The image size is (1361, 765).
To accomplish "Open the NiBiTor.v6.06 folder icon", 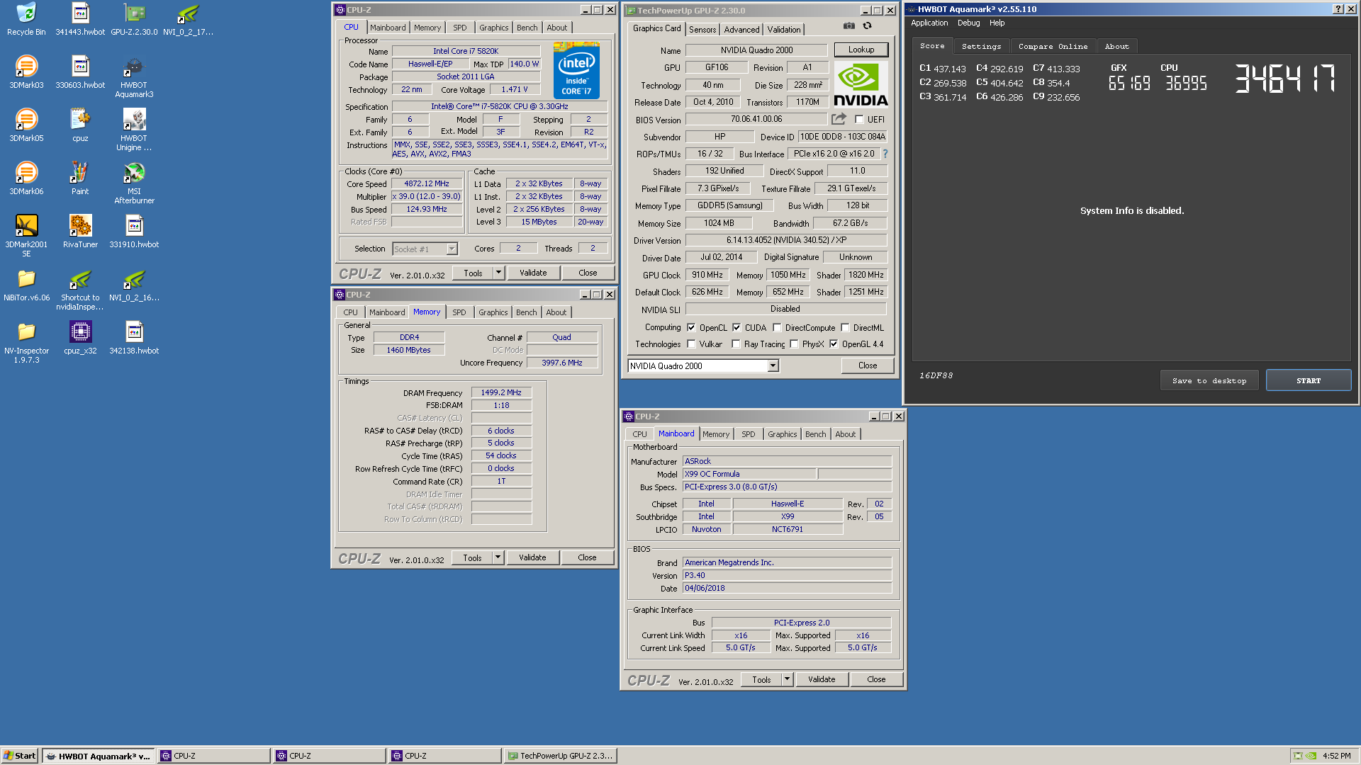I will 26,285.
